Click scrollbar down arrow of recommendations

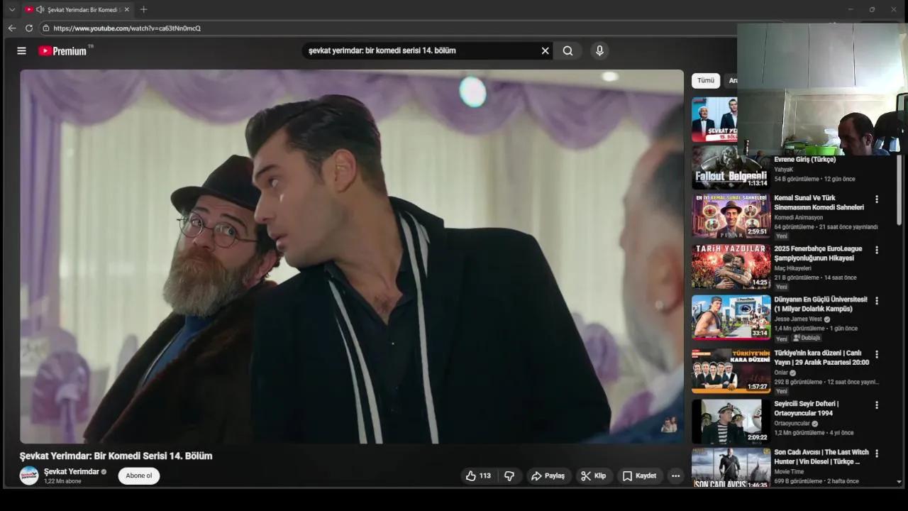[x=899, y=482]
